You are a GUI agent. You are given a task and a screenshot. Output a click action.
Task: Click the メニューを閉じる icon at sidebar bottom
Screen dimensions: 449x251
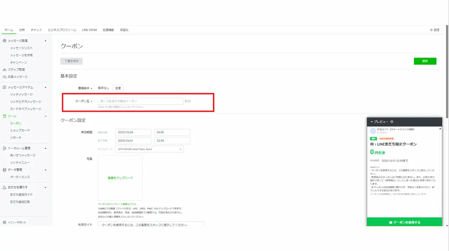4,222
